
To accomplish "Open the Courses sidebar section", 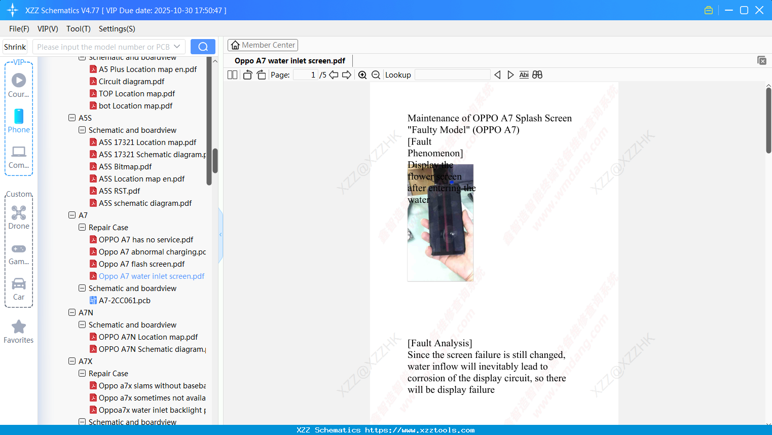I will tap(19, 85).
